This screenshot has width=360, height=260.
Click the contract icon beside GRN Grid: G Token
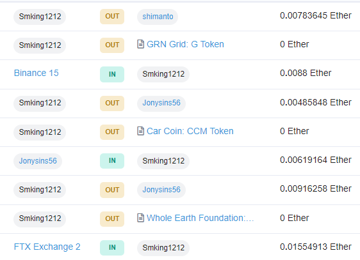click(140, 44)
